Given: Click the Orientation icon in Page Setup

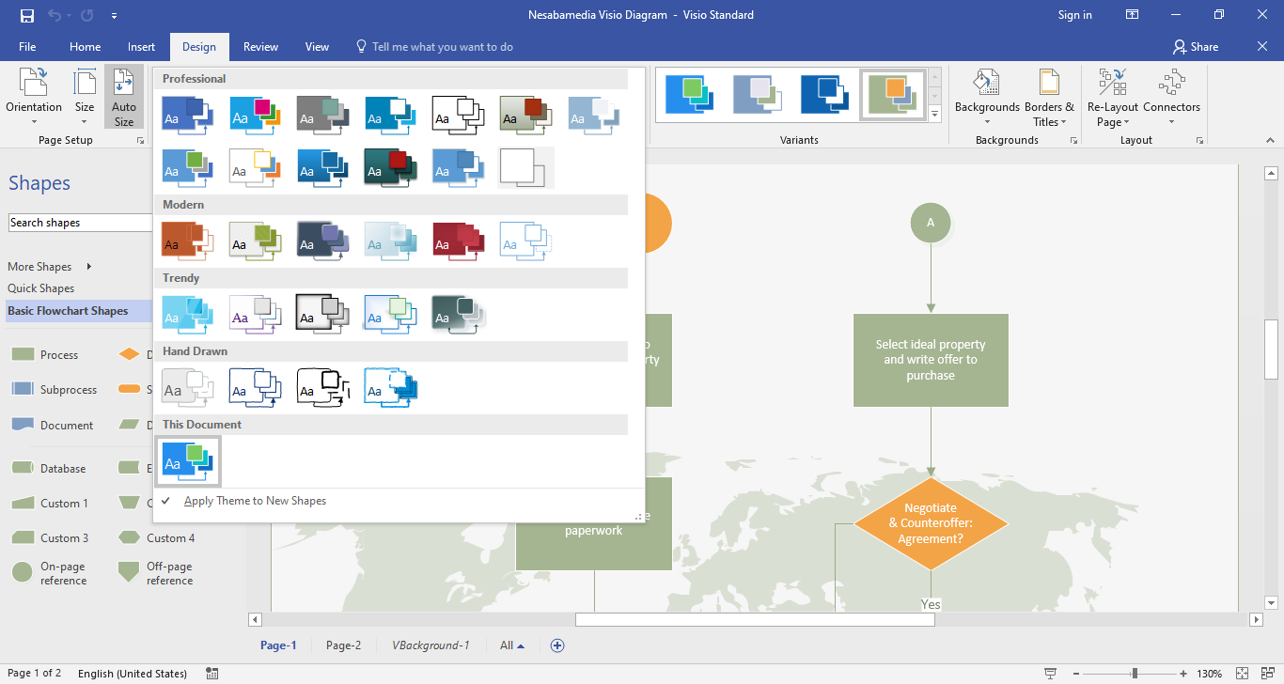Looking at the screenshot, I should pyautogui.click(x=34, y=85).
